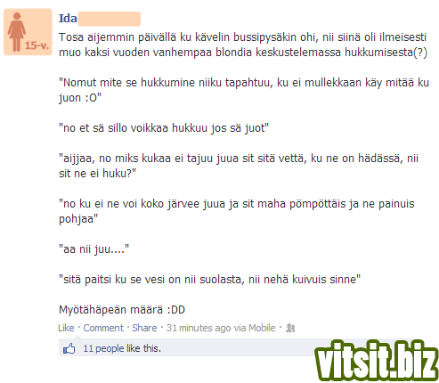
Task: Click the friends audience privacy icon
Action: 290,328
